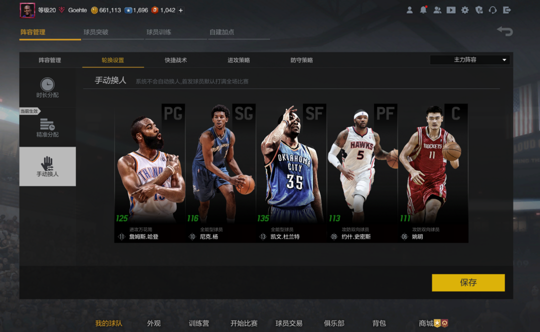The image size is (540, 332).
Task: Select the PF card 约什.史密斯
Action: [362, 173]
